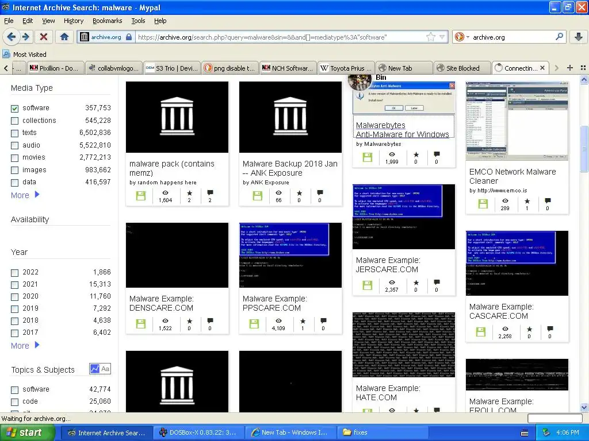Switch to the Toyota Prius tab

pos(346,68)
